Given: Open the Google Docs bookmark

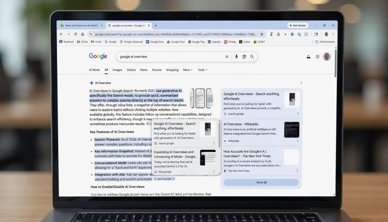Looking at the screenshot, I should pos(155,42).
